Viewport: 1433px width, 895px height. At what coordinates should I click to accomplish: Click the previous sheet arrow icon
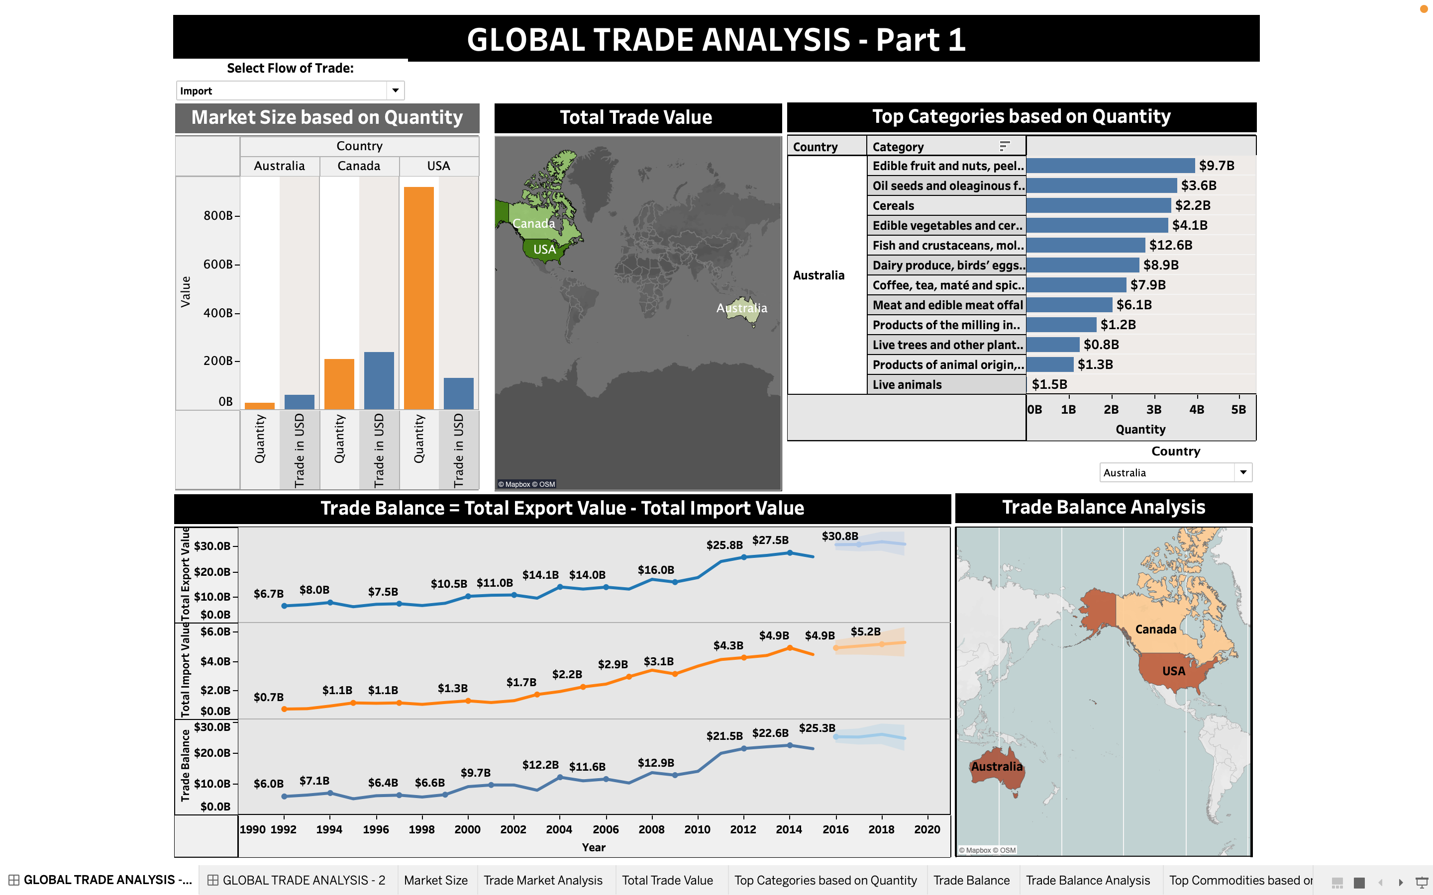[x=1381, y=884]
